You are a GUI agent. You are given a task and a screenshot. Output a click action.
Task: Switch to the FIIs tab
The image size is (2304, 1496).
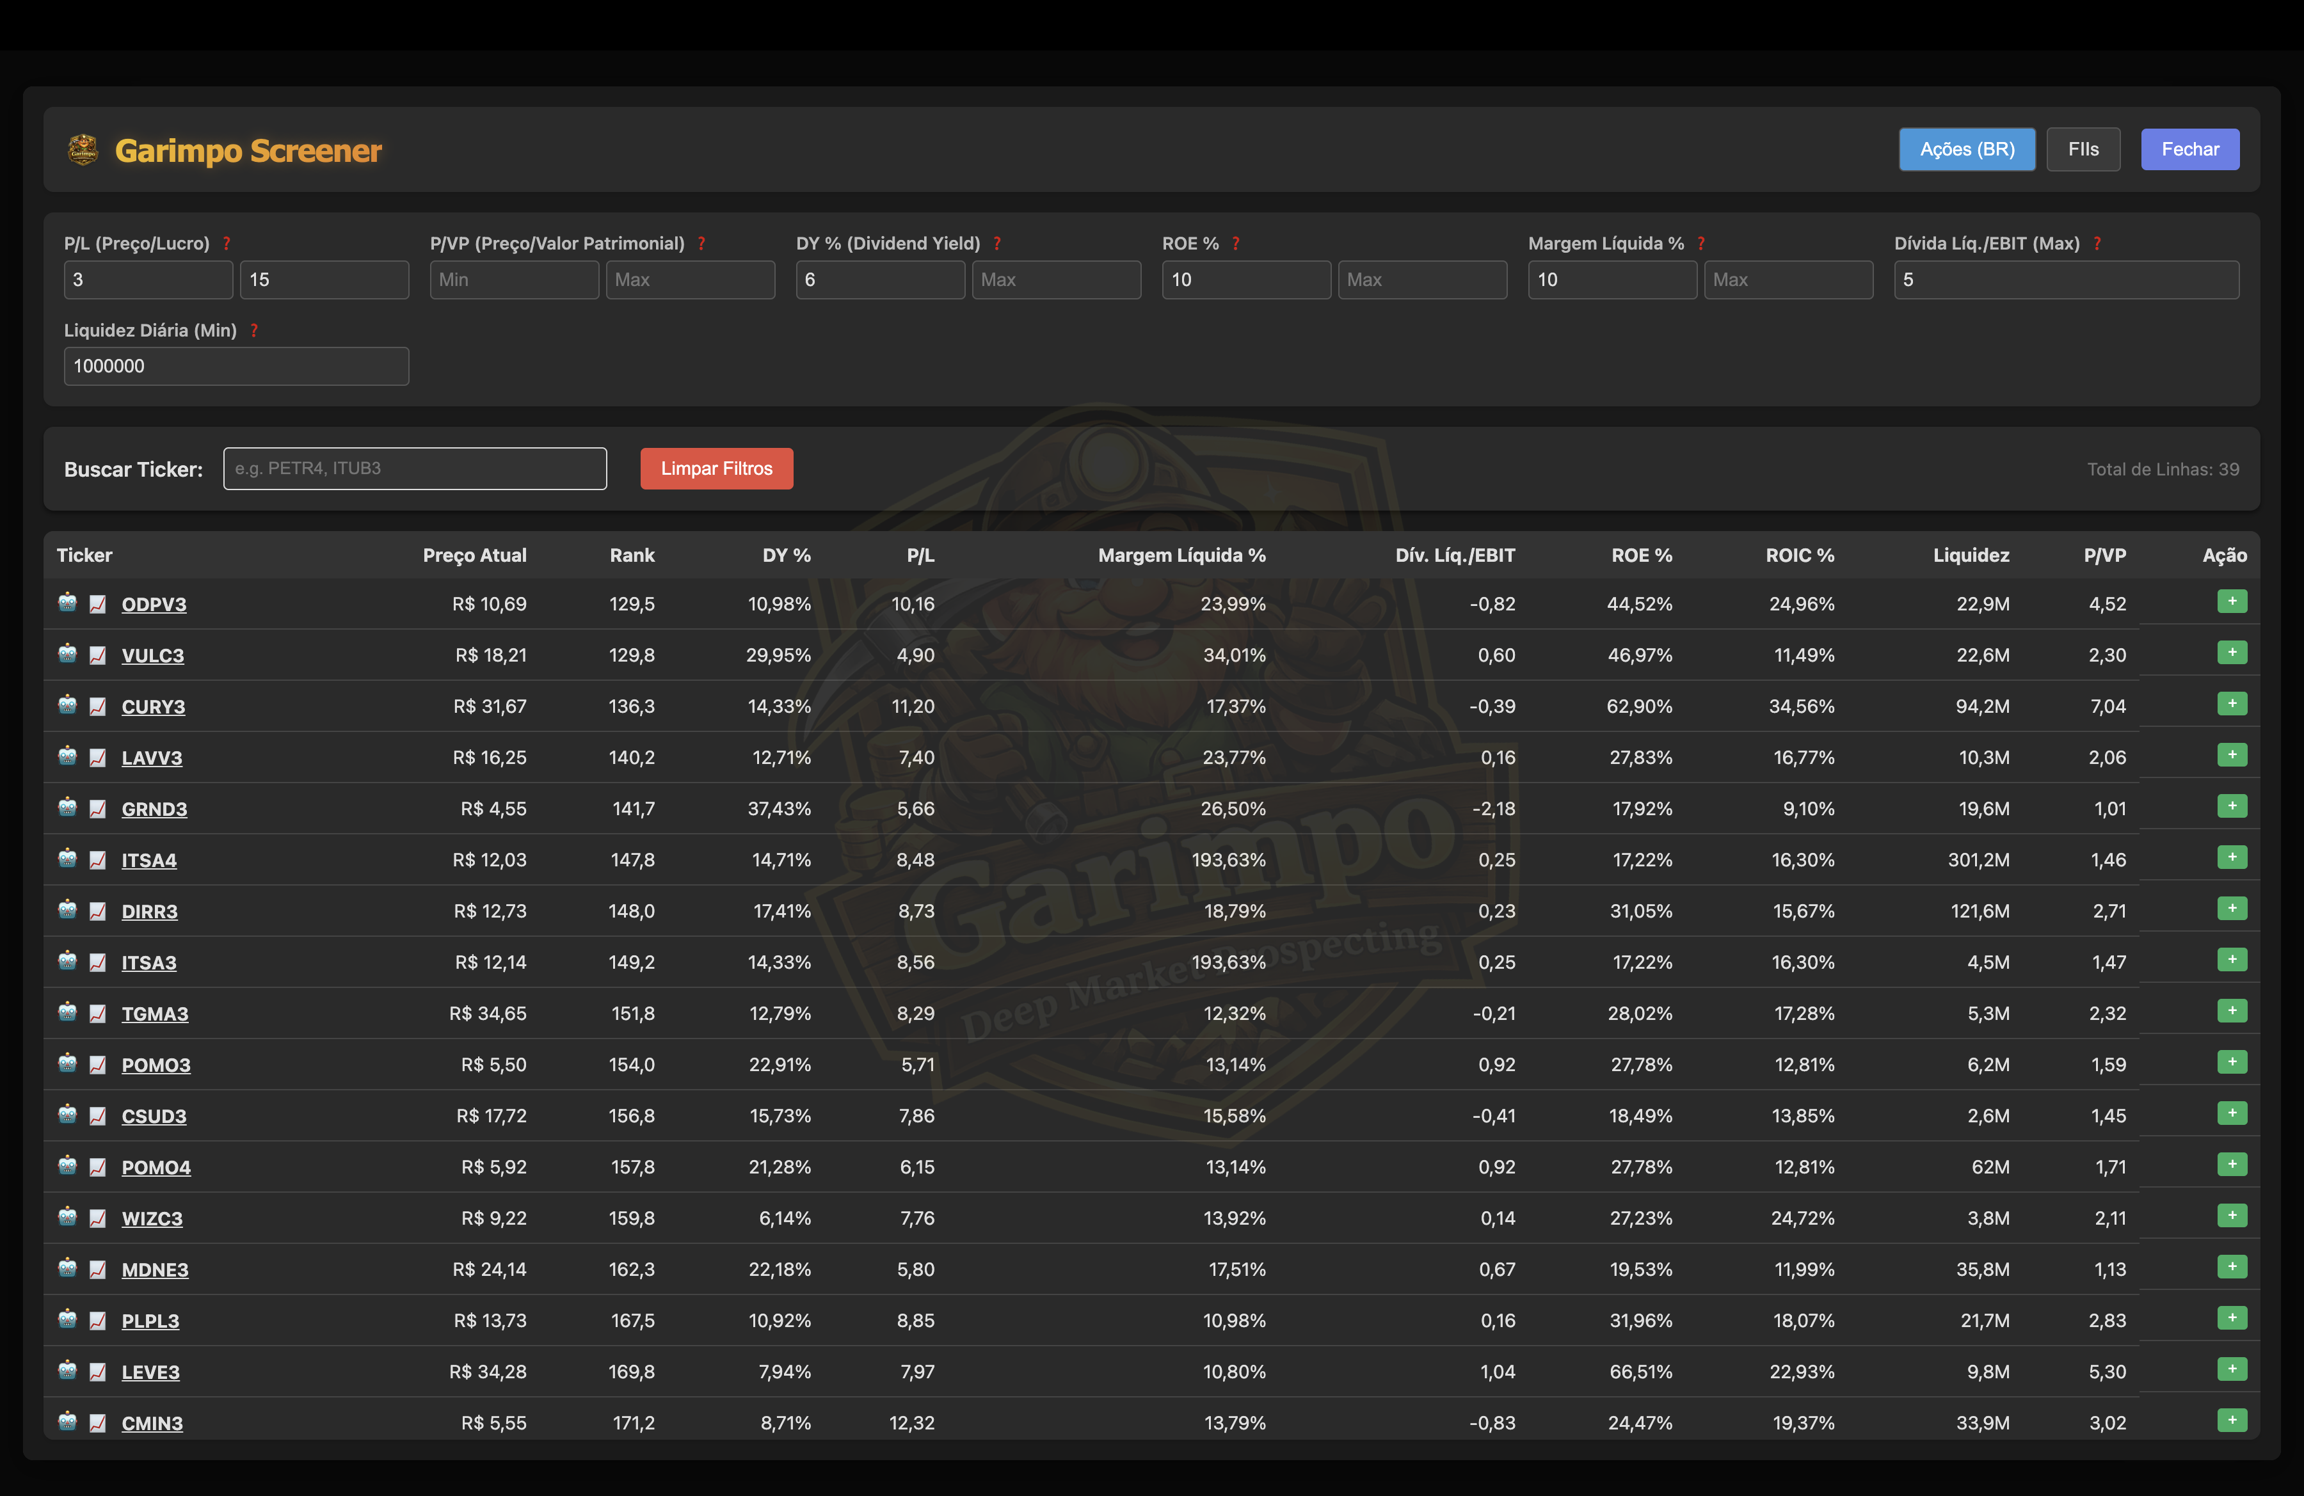point(2083,149)
